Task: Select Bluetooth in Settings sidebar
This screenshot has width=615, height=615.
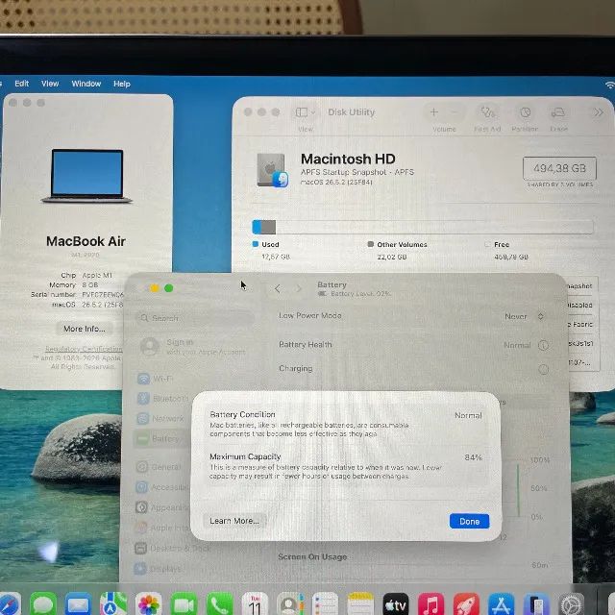Action: pyautogui.click(x=162, y=399)
